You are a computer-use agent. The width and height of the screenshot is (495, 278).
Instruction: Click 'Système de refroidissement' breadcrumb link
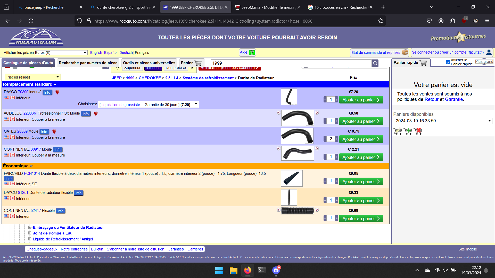[x=208, y=78]
